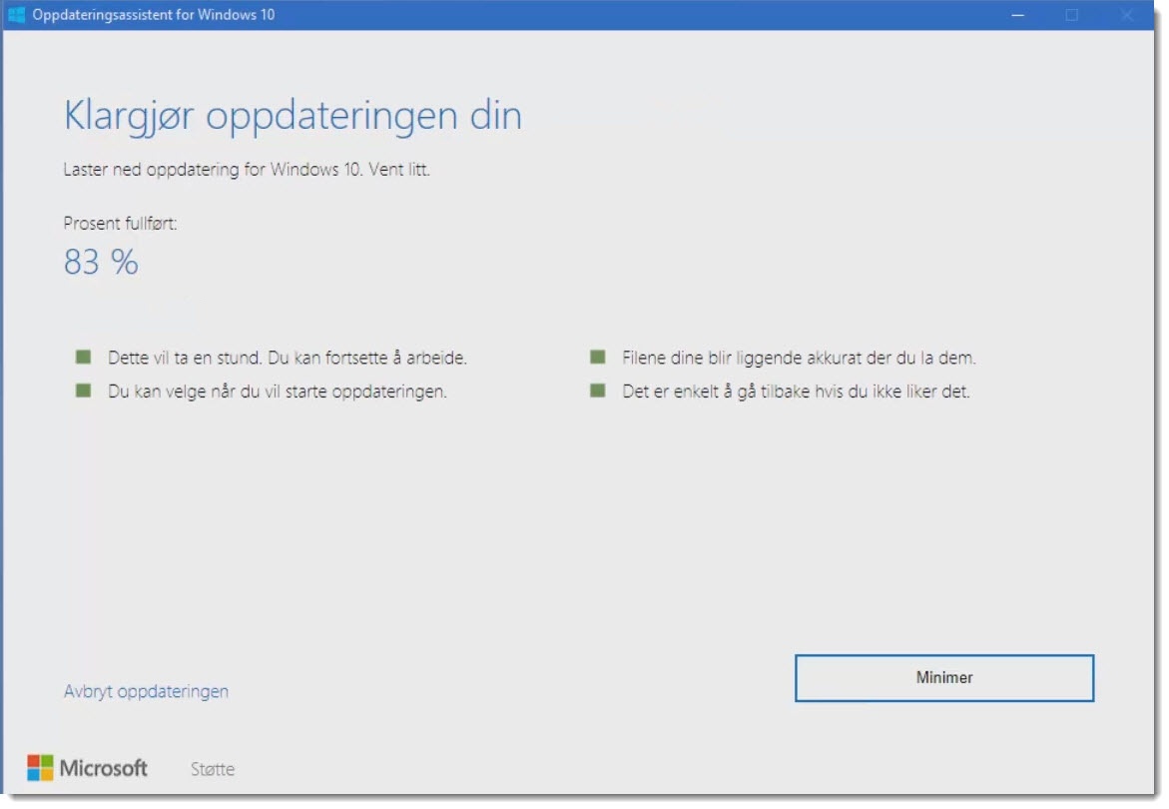This screenshot has width=1169, height=809.
Task: Click green bullet beside 'Du kan velge når'
Action: 84,391
